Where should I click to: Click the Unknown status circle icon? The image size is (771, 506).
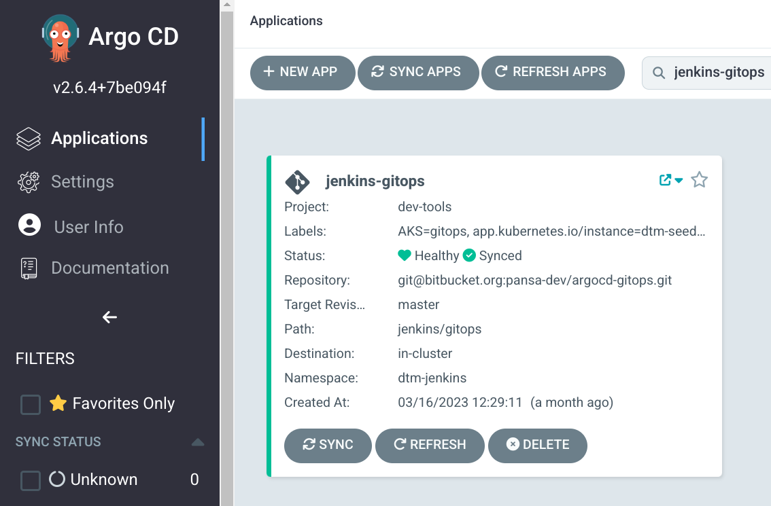[x=57, y=479]
